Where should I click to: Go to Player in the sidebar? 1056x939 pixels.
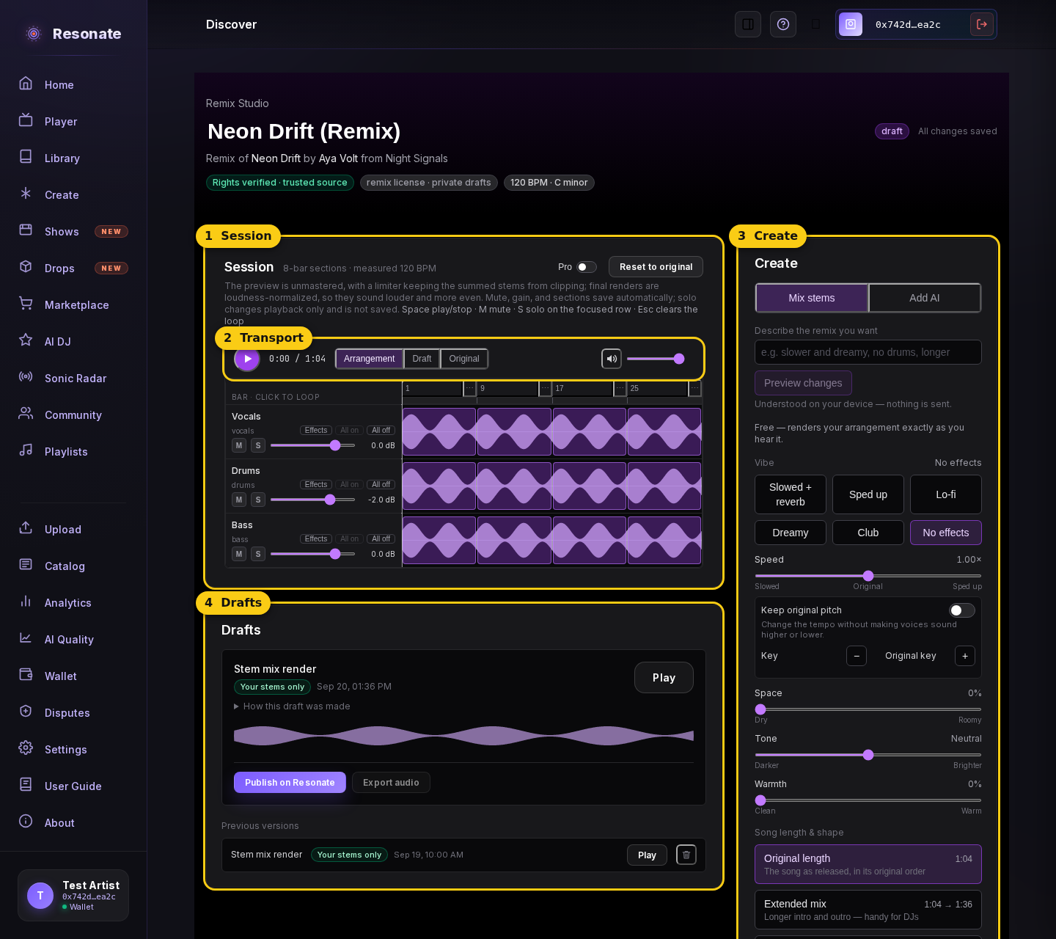click(73, 121)
